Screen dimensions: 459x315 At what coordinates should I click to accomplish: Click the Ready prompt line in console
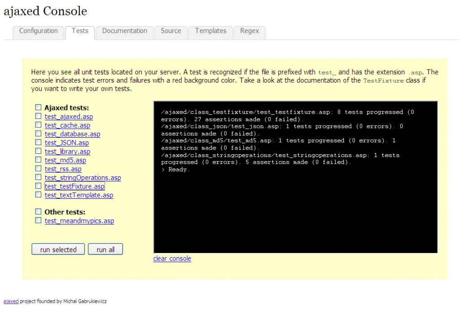(x=175, y=169)
